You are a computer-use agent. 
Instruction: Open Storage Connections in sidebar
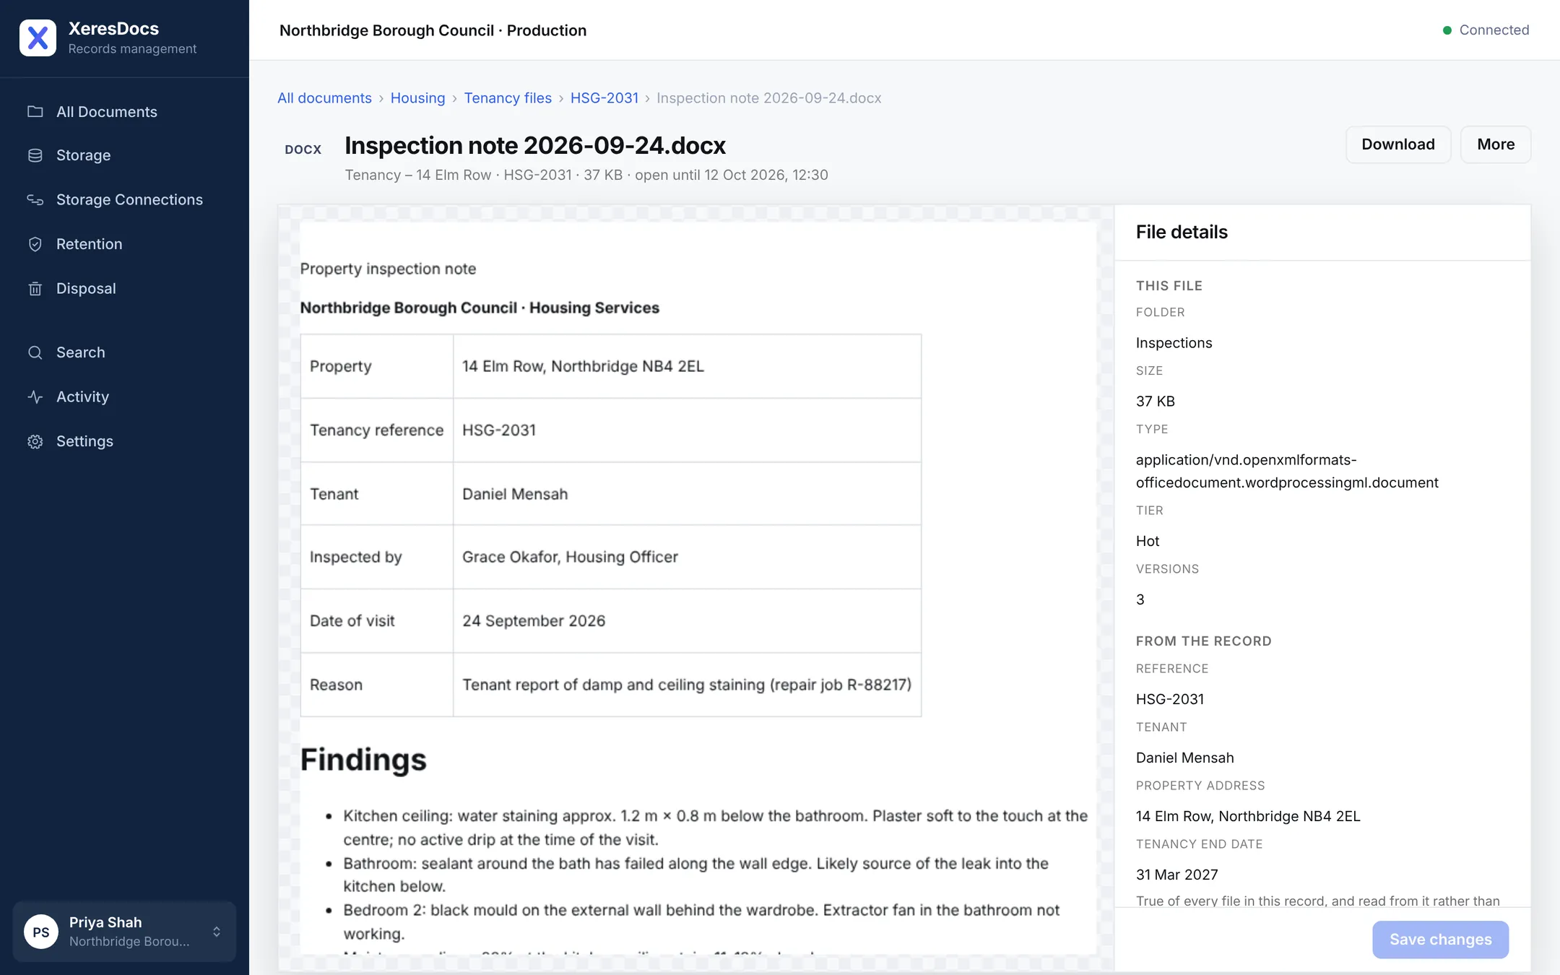click(124, 199)
